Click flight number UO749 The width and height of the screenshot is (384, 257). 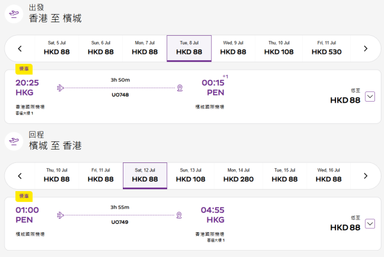coord(120,222)
